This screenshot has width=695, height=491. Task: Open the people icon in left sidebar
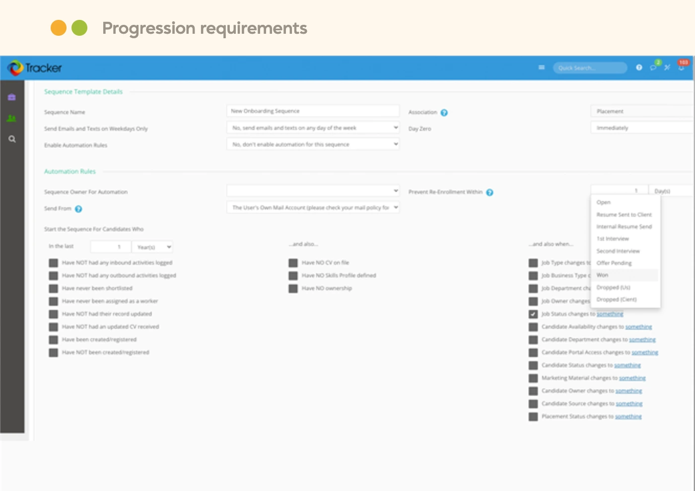tap(12, 118)
